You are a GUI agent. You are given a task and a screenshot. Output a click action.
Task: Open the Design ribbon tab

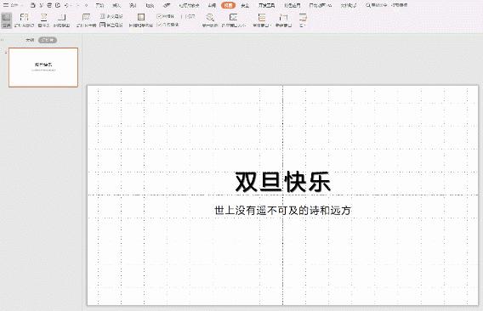pos(133,5)
